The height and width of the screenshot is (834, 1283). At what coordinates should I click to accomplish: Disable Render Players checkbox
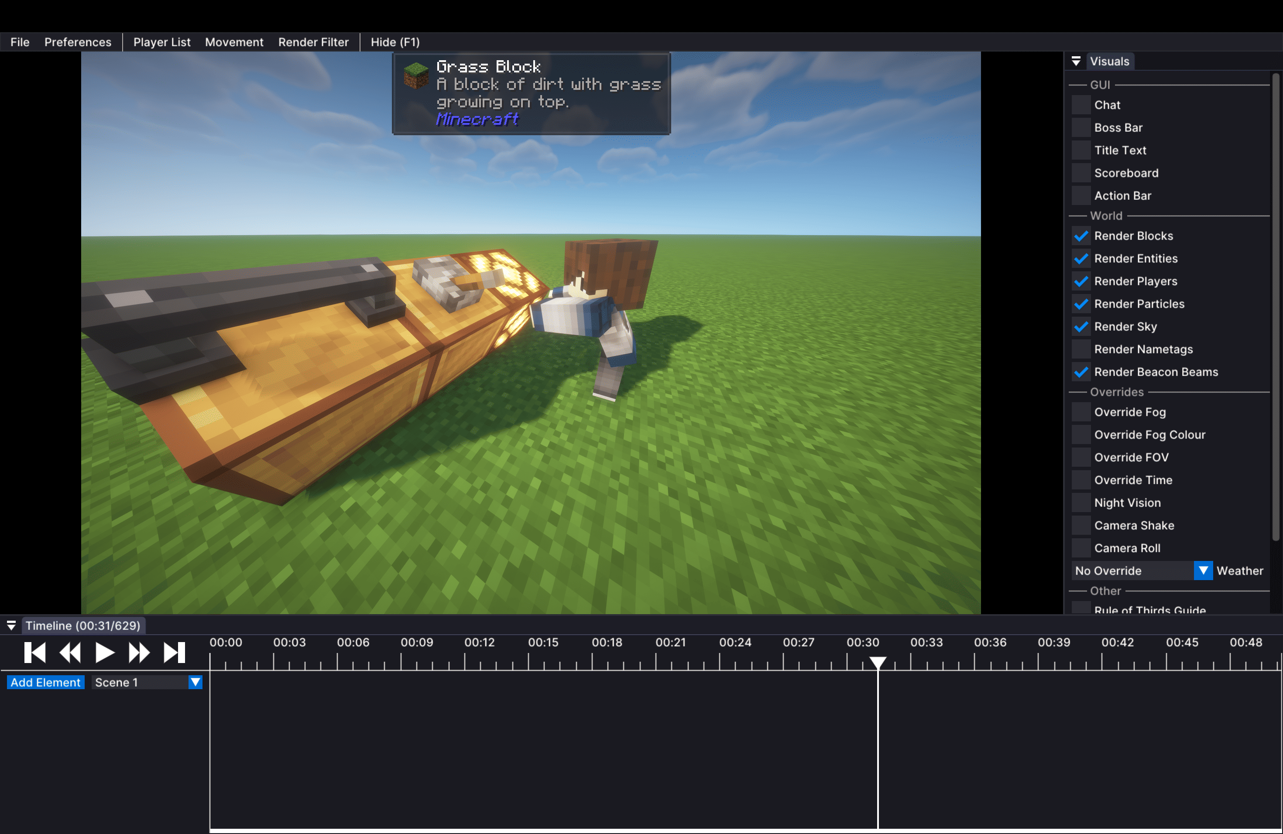[1081, 281]
